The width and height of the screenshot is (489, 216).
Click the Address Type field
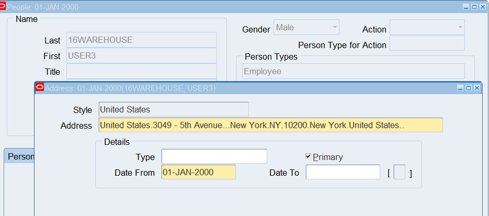tap(214, 156)
